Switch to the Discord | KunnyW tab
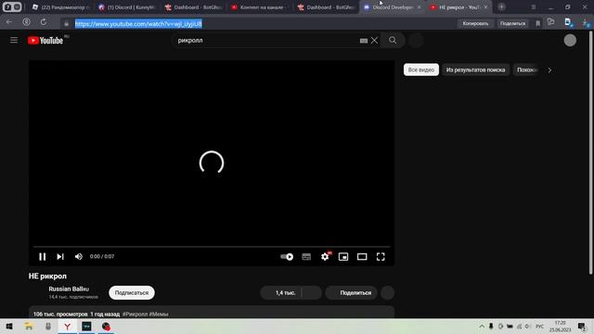The image size is (594, 334). 127,7
